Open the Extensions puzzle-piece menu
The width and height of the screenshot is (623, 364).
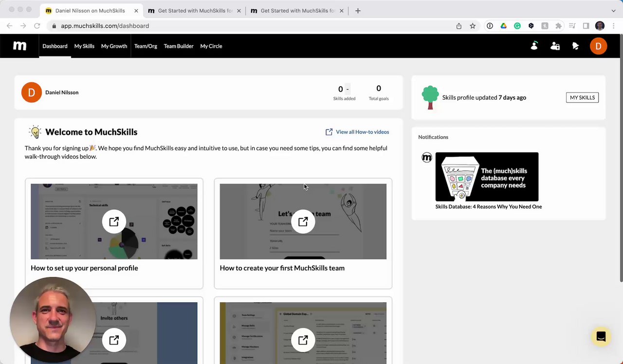click(558, 26)
